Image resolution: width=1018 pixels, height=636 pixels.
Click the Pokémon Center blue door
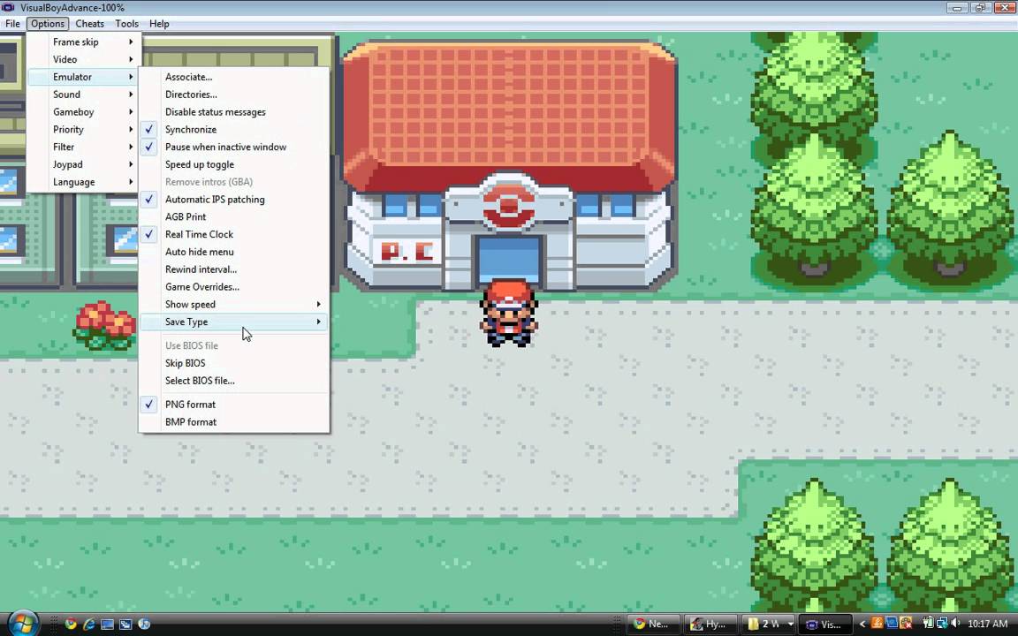pos(509,259)
